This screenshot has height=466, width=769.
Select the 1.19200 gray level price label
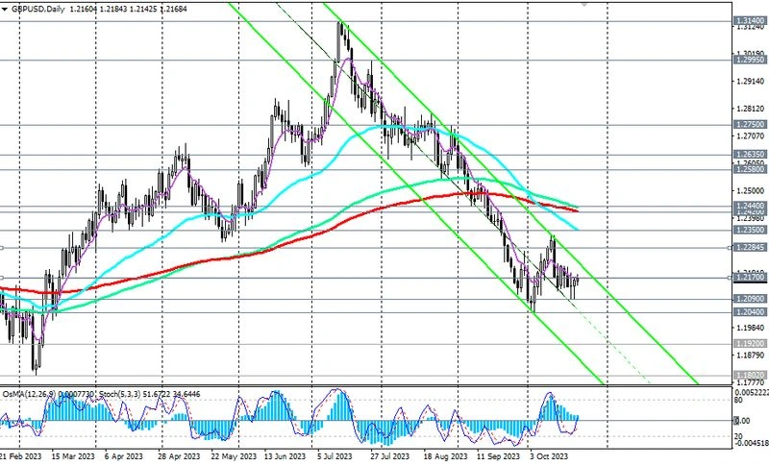coord(751,344)
